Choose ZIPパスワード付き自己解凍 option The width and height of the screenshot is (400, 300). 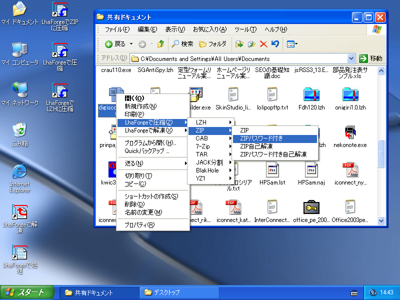[x=274, y=154]
